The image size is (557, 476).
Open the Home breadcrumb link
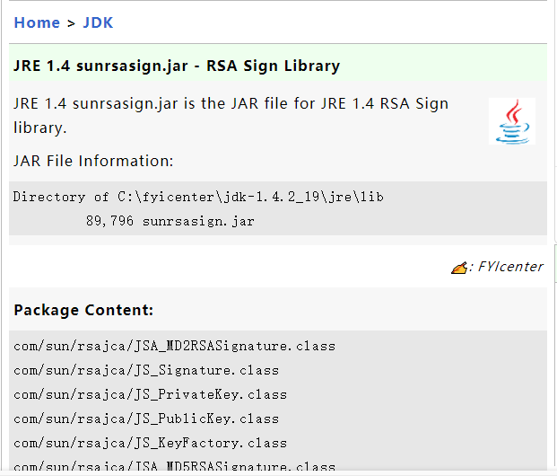(37, 22)
